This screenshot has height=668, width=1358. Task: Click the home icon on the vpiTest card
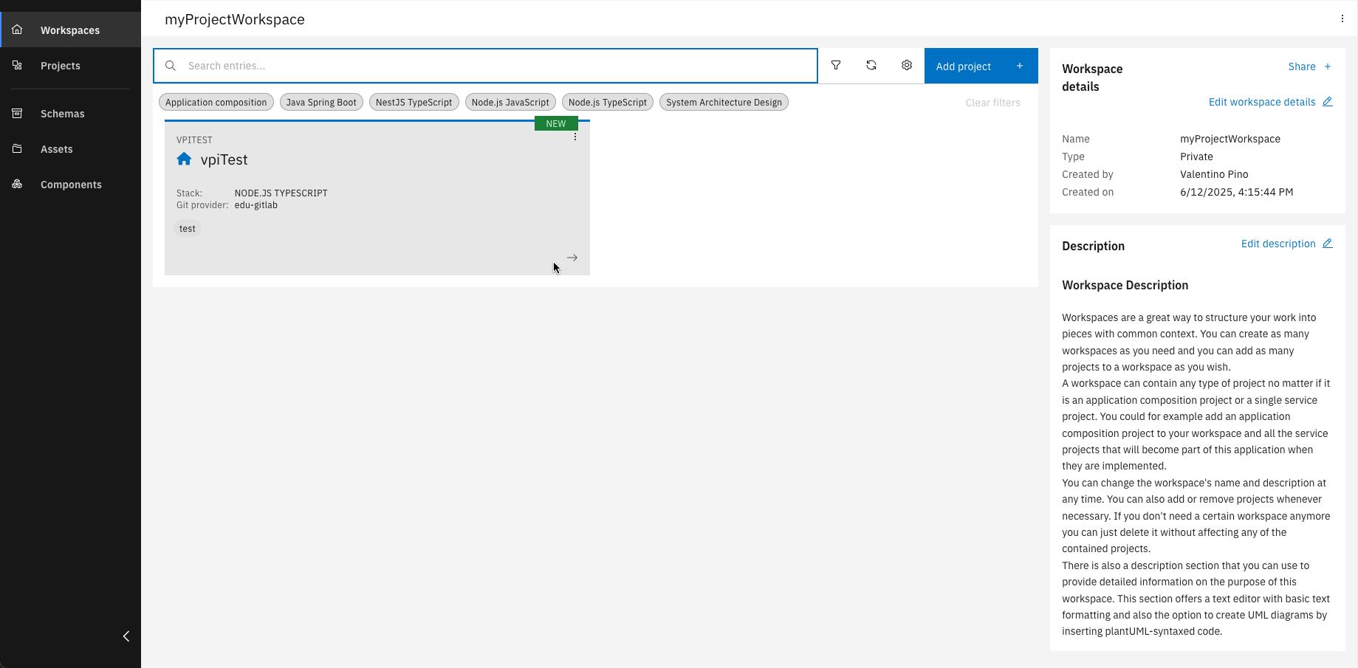[x=183, y=159]
